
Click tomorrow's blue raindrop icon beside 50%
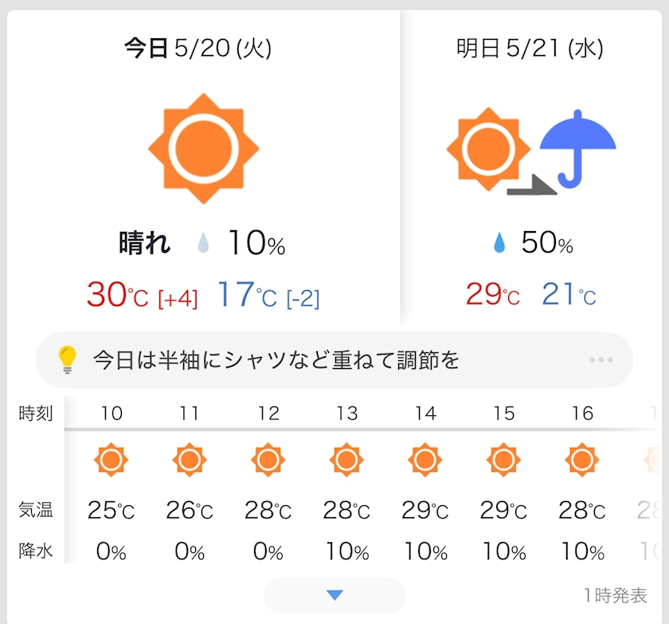click(499, 243)
